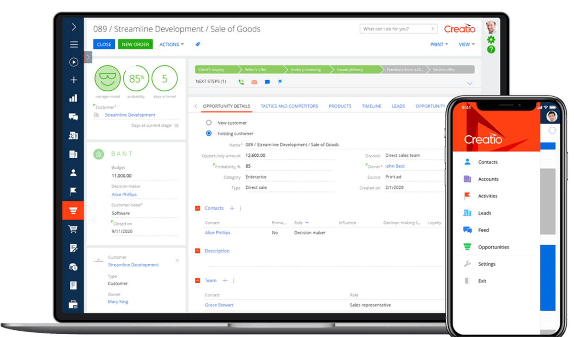The height and width of the screenshot is (337, 574).
Task: Click the green NEW ORDER button
Action: (135, 44)
